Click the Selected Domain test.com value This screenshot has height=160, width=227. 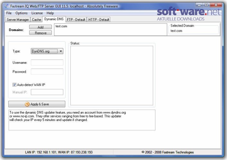[x=176, y=31]
